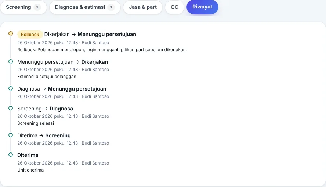The width and height of the screenshot is (326, 187).
Task: Select 'Dikerjakan → Menunggu persetujuan' heading
Action: click(x=90, y=34)
